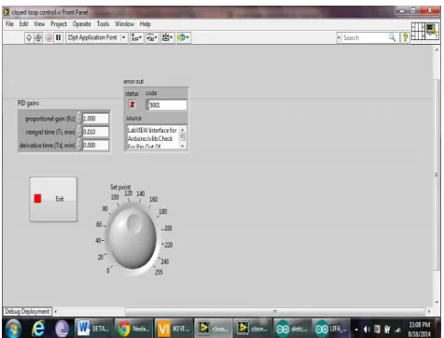Click the integral time increment stepper
The width and height of the screenshot is (444, 338).
click(79, 129)
